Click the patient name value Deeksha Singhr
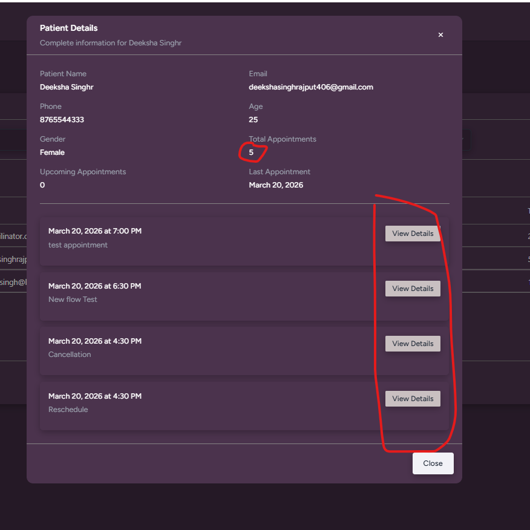This screenshot has width=530, height=530. (67, 87)
